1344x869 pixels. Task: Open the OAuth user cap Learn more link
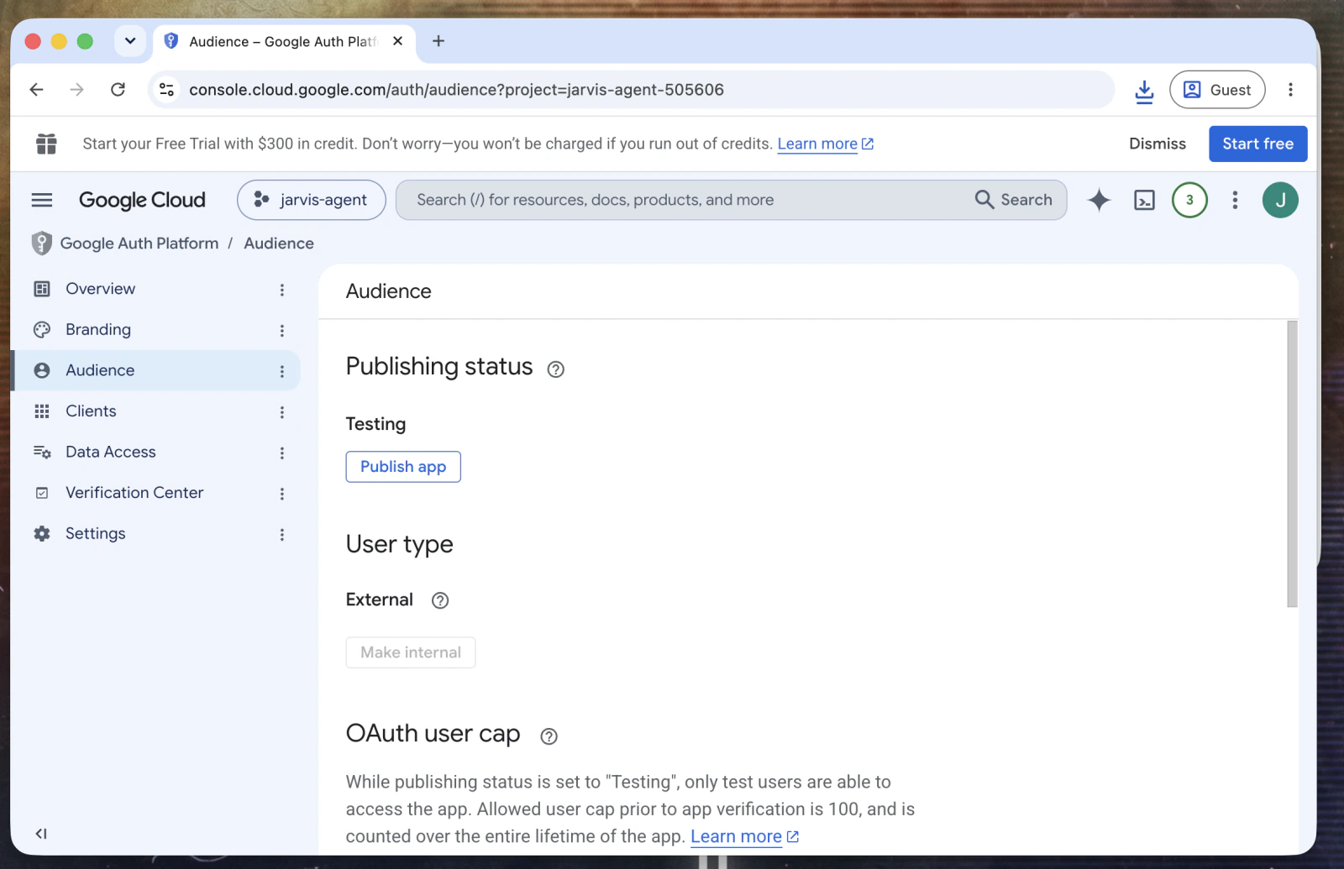point(744,837)
